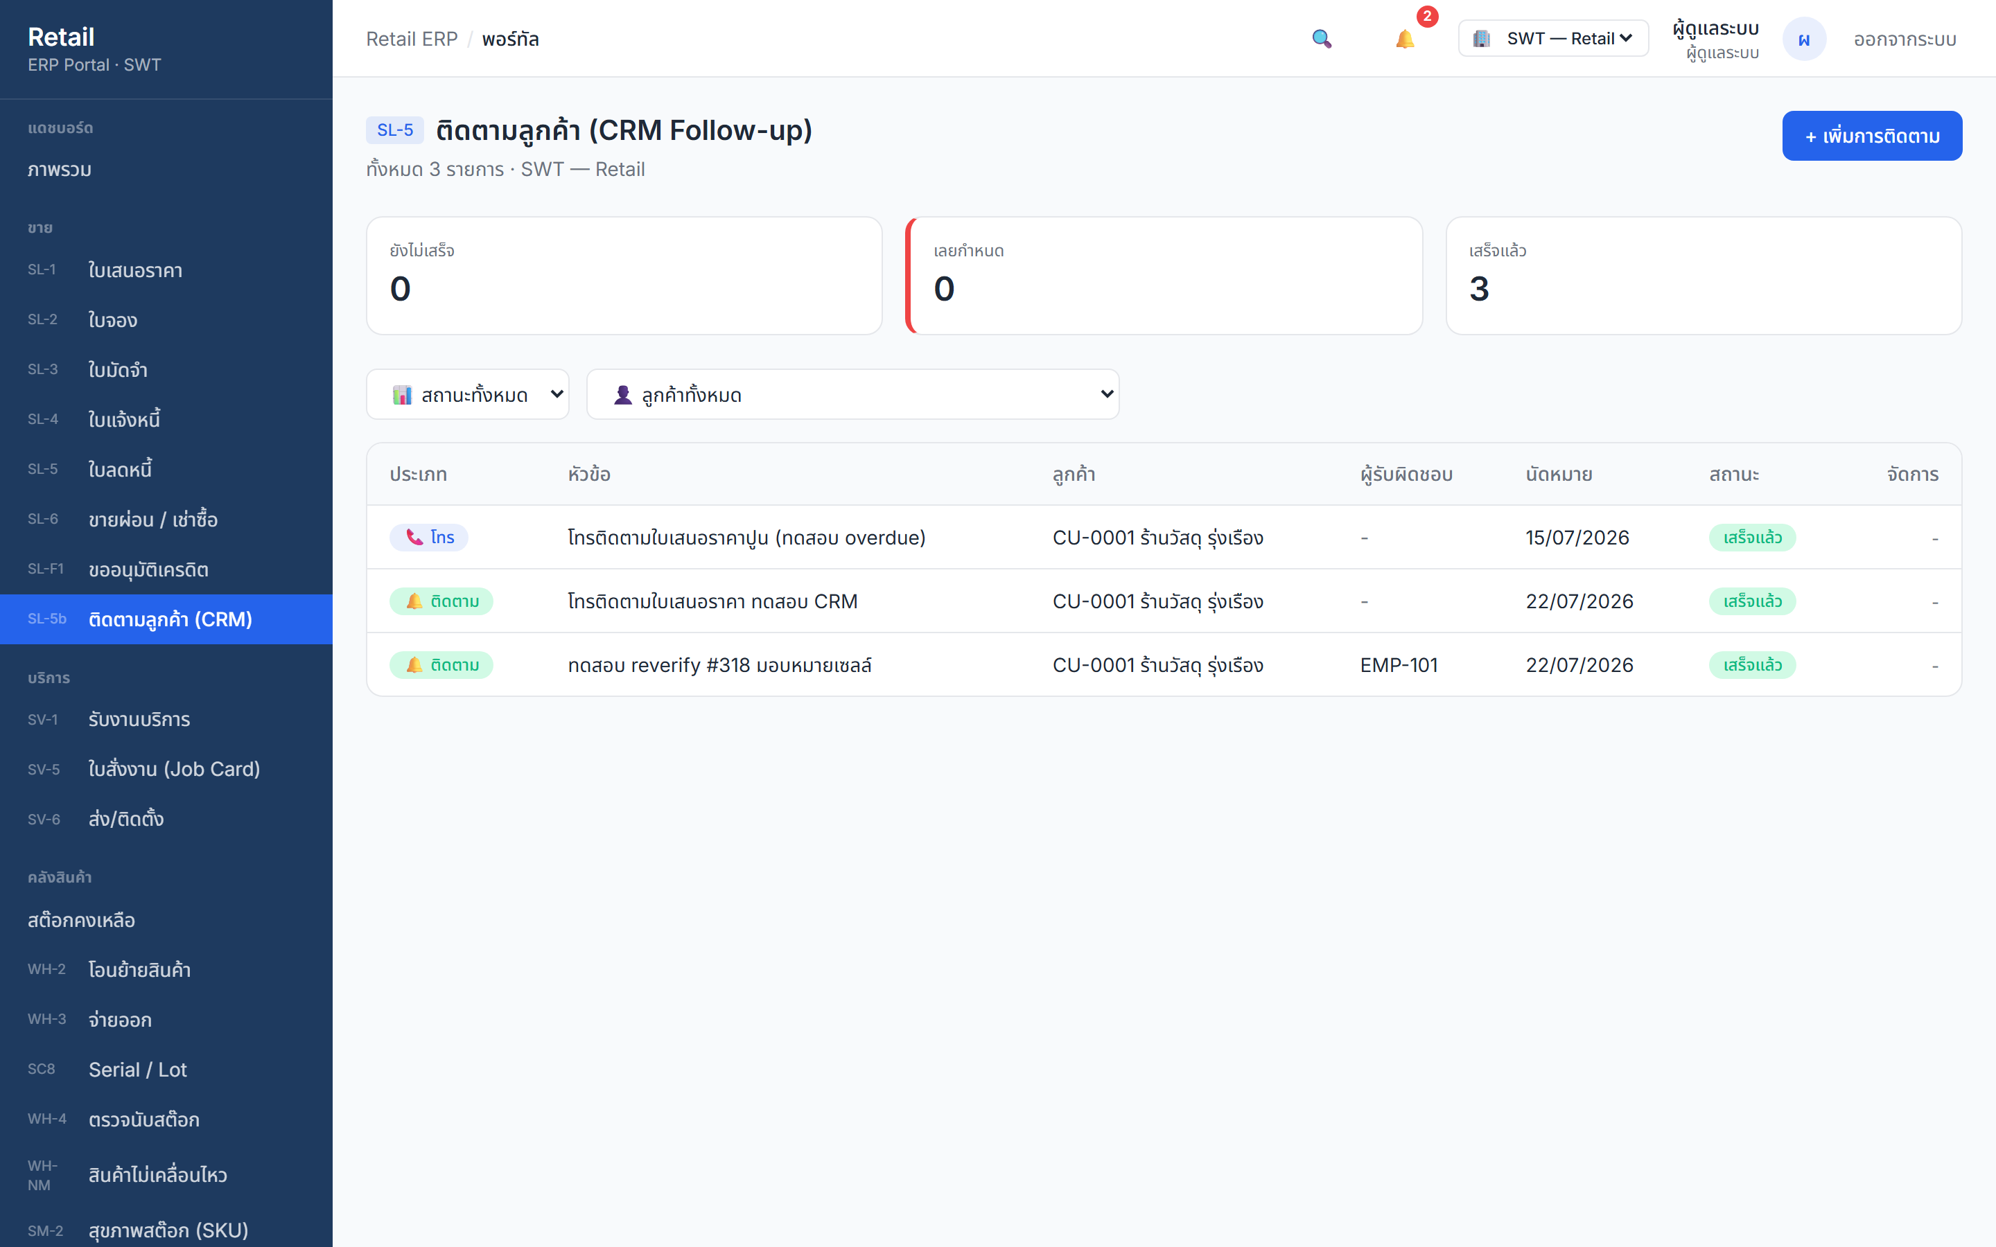Click หัวข้อ column header

click(x=589, y=475)
